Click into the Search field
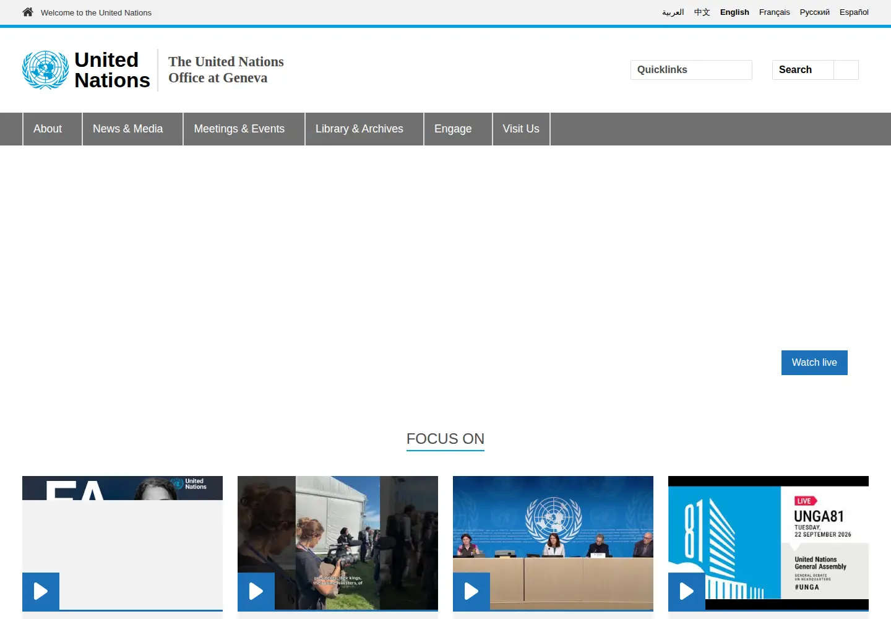Viewport: 891px width, 619px height. pyautogui.click(x=803, y=70)
